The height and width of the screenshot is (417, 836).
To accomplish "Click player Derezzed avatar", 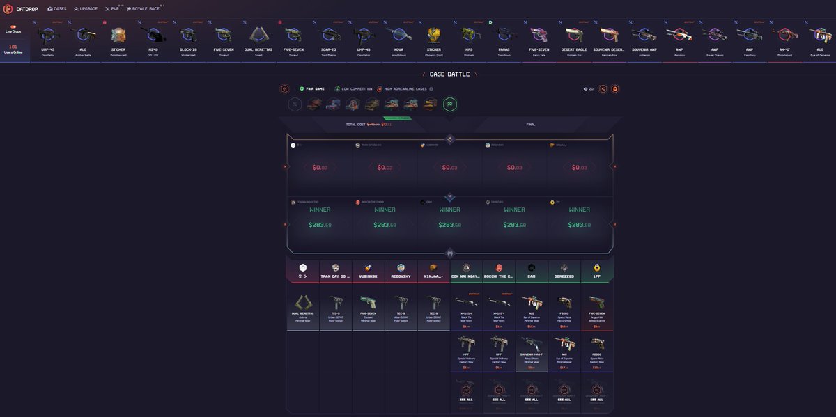I will pyautogui.click(x=564, y=267).
